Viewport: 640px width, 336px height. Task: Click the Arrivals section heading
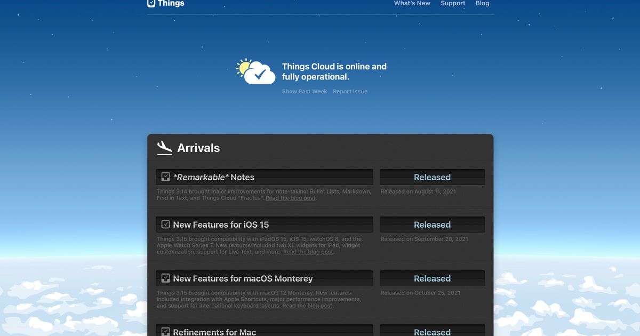pyautogui.click(x=198, y=148)
